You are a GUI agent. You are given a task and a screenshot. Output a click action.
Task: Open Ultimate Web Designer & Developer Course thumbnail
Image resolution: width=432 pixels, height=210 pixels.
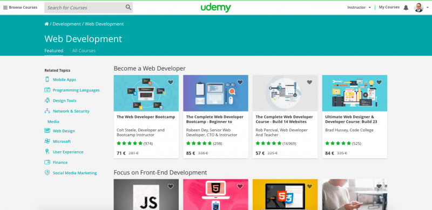[x=355, y=93]
